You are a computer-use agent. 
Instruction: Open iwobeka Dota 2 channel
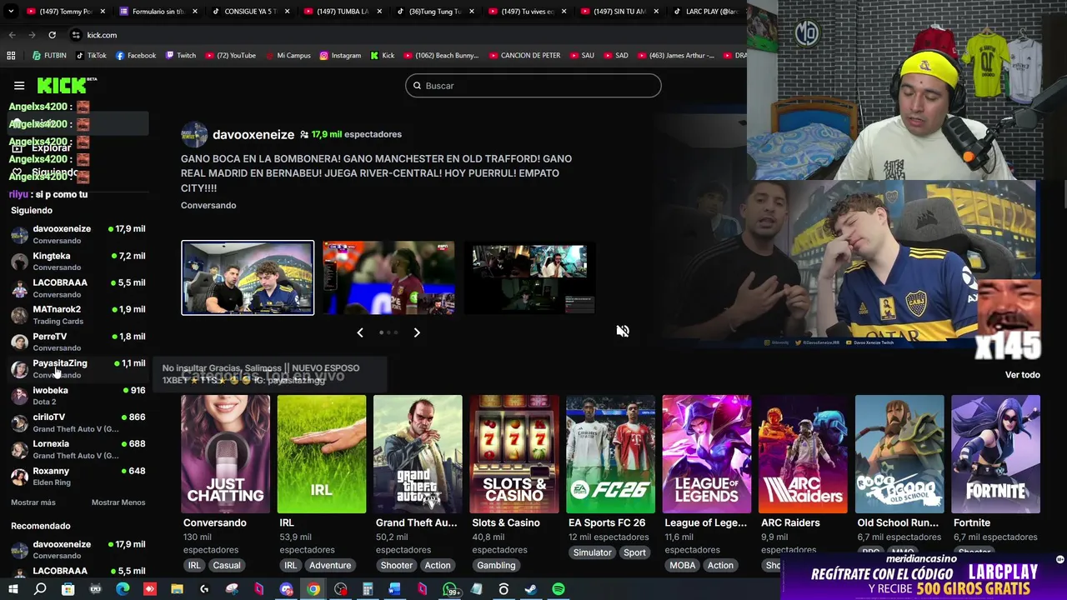point(78,396)
